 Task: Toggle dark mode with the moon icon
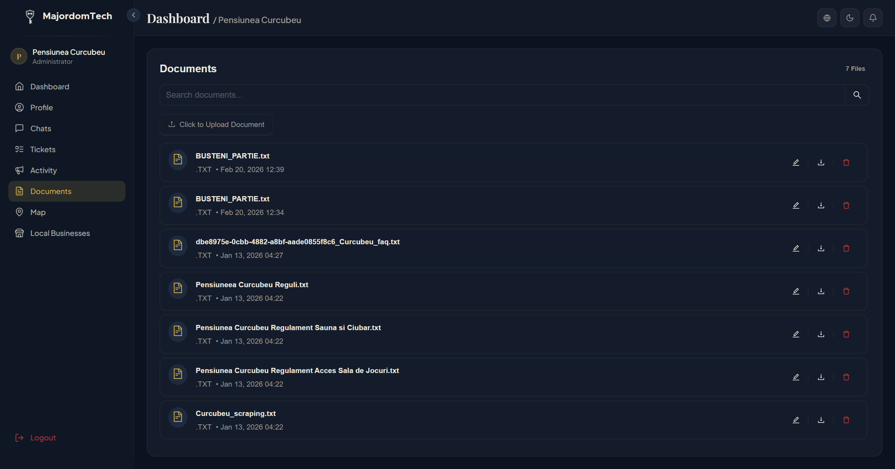pyautogui.click(x=850, y=17)
